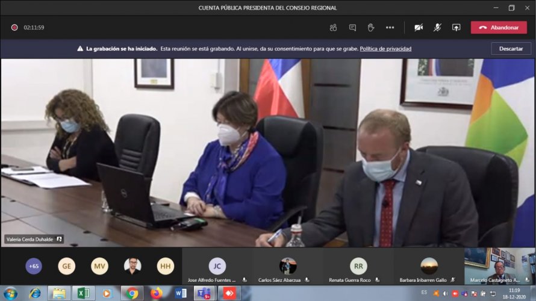Select Renata Guerra Roco participant tile

coord(358,266)
